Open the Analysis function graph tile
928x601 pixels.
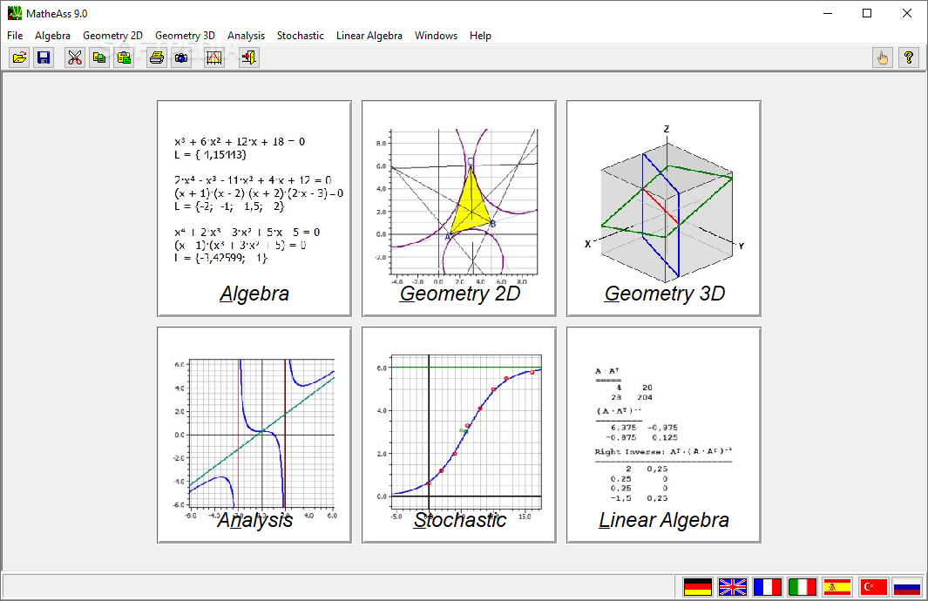(x=254, y=435)
